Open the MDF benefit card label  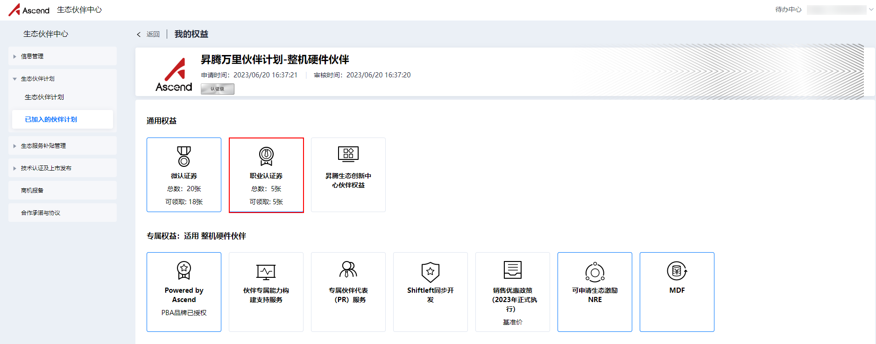[677, 290]
